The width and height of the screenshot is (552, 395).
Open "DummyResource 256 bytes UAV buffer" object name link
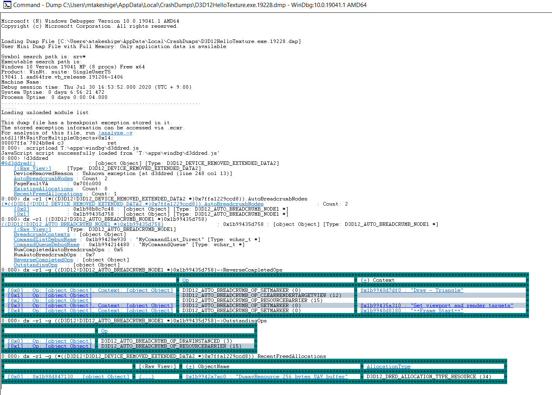point(267,377)
